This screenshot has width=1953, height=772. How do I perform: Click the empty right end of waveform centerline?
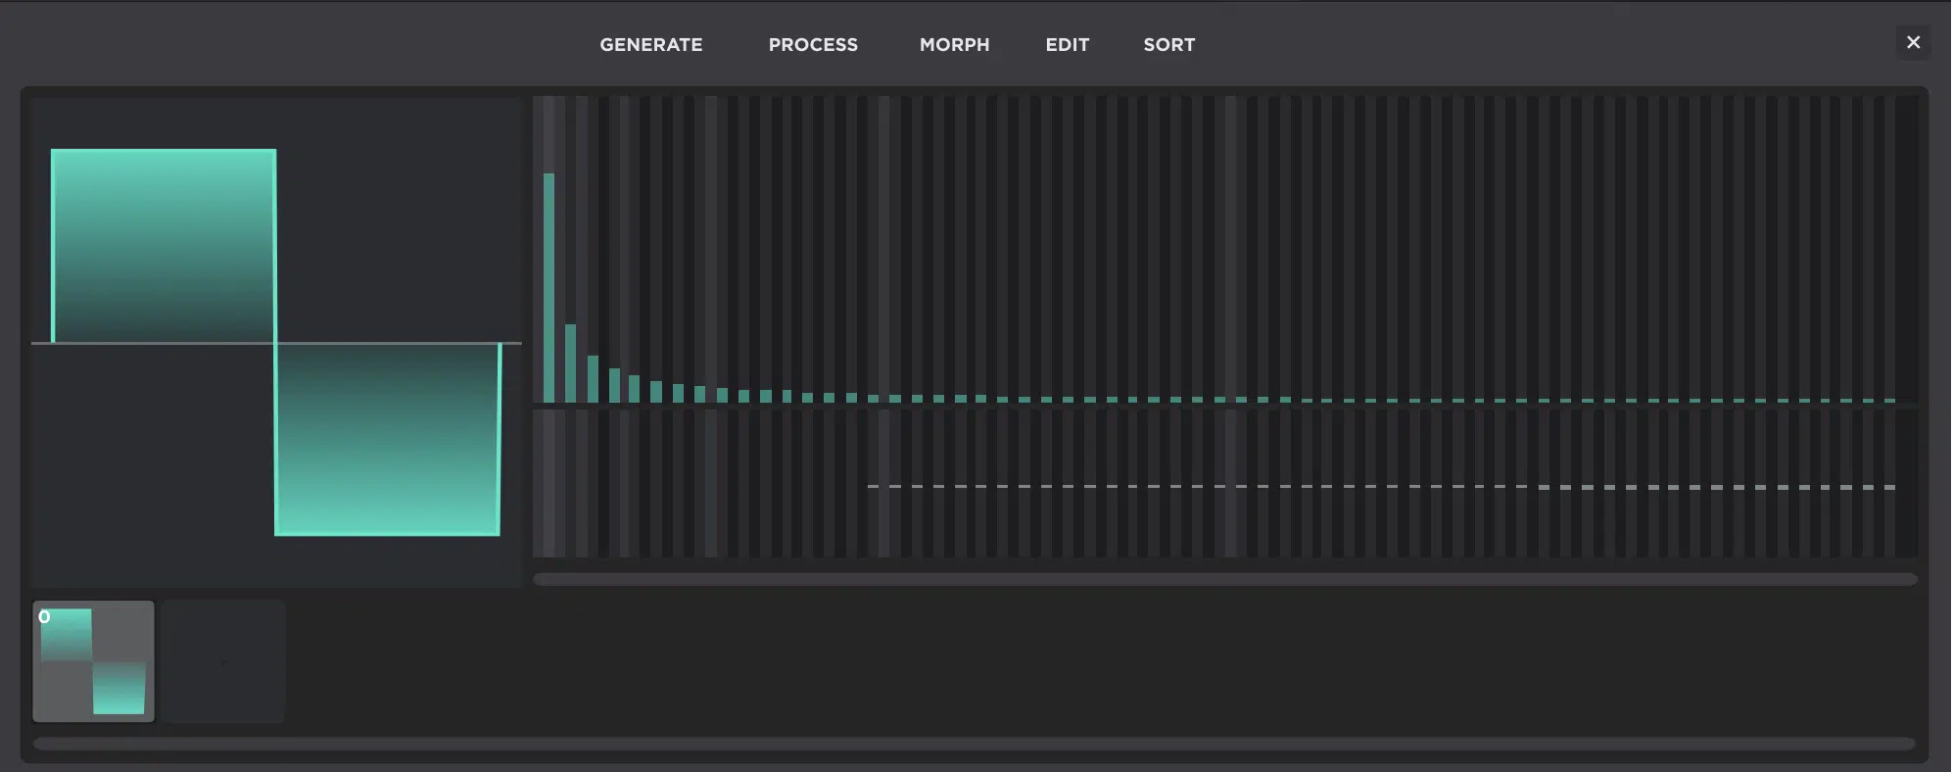point(511,343)
